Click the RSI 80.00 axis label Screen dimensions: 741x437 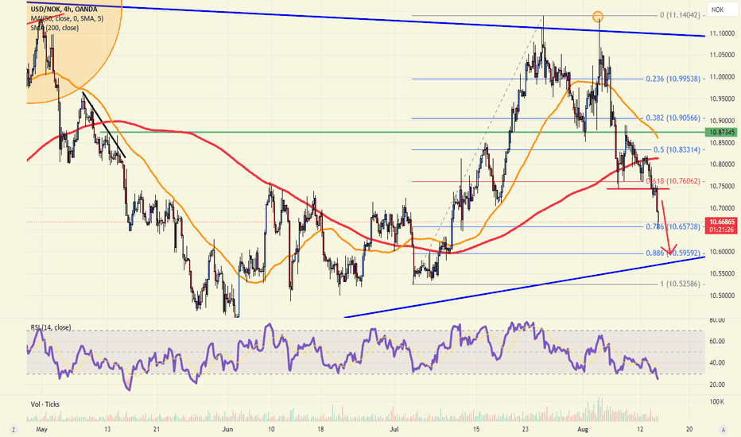[x=717, y=320]
